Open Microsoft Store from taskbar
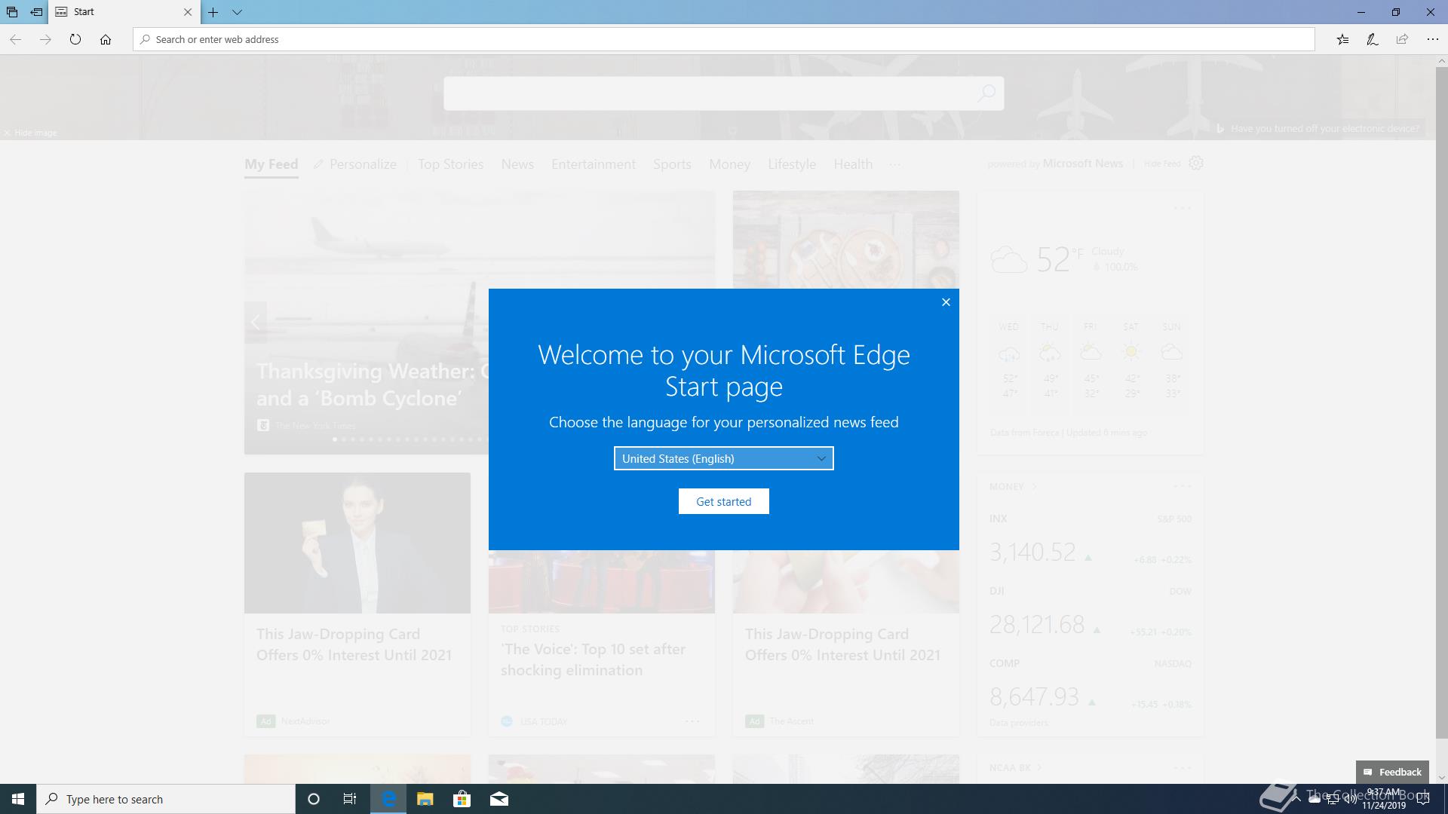 coord(462,799)
